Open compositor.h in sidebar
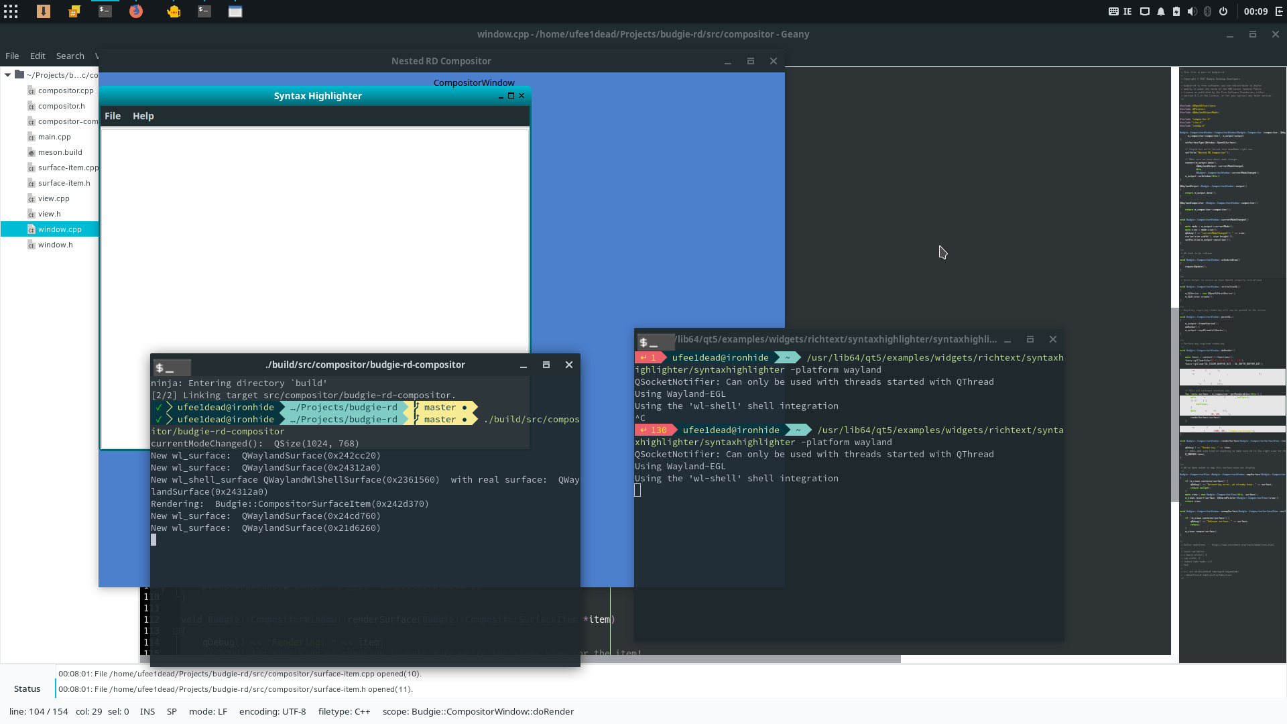 click(61, 106)
